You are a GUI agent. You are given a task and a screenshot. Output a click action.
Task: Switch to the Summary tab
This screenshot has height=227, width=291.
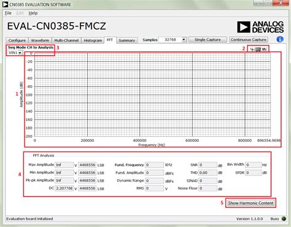tap(126, 40)
